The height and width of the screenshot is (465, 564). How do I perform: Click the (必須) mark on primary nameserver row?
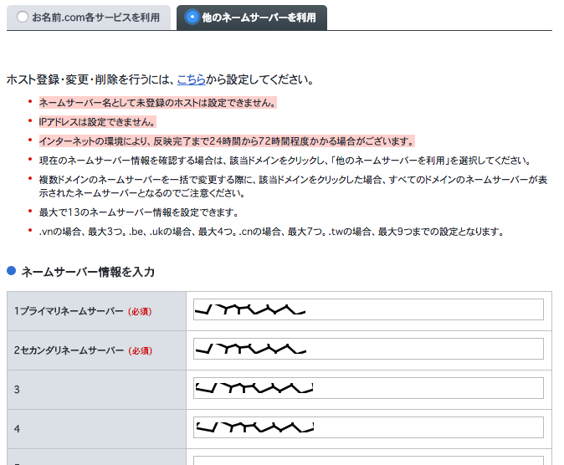point(140,311)
